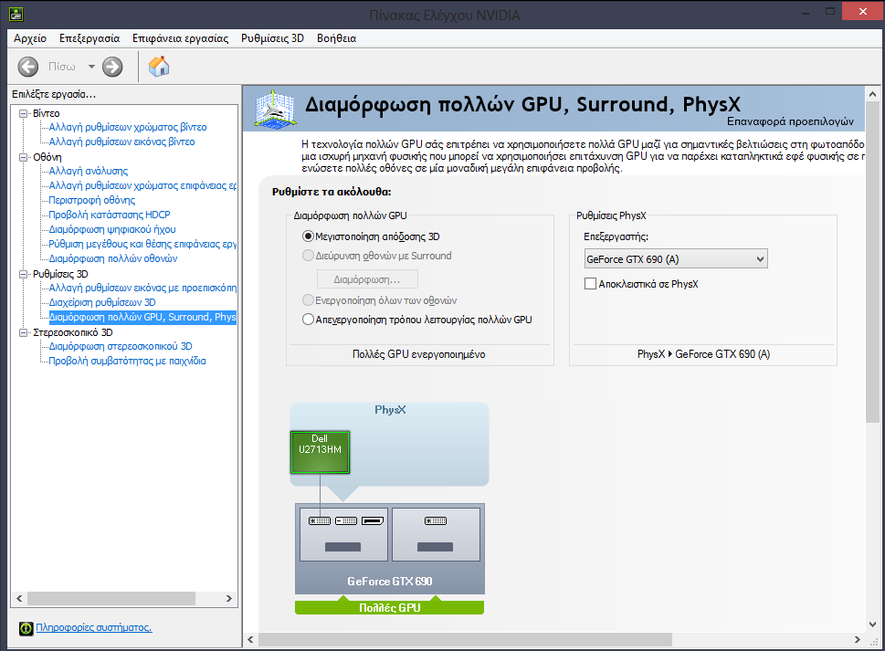Collapse the Βίντεο tree node
This screenshot has height=651, width=885.
pyautogui.click(x=23, y=113)
